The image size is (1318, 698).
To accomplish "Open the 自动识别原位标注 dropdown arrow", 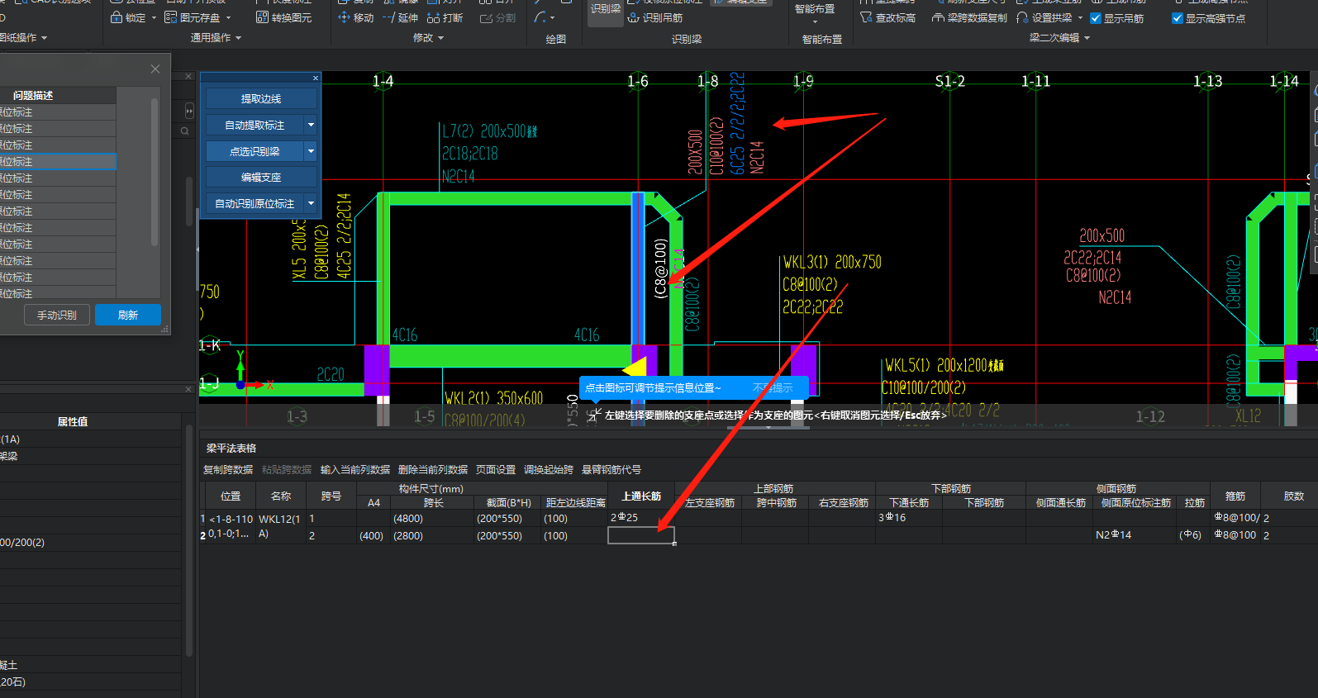I will [x=311, y=203].
